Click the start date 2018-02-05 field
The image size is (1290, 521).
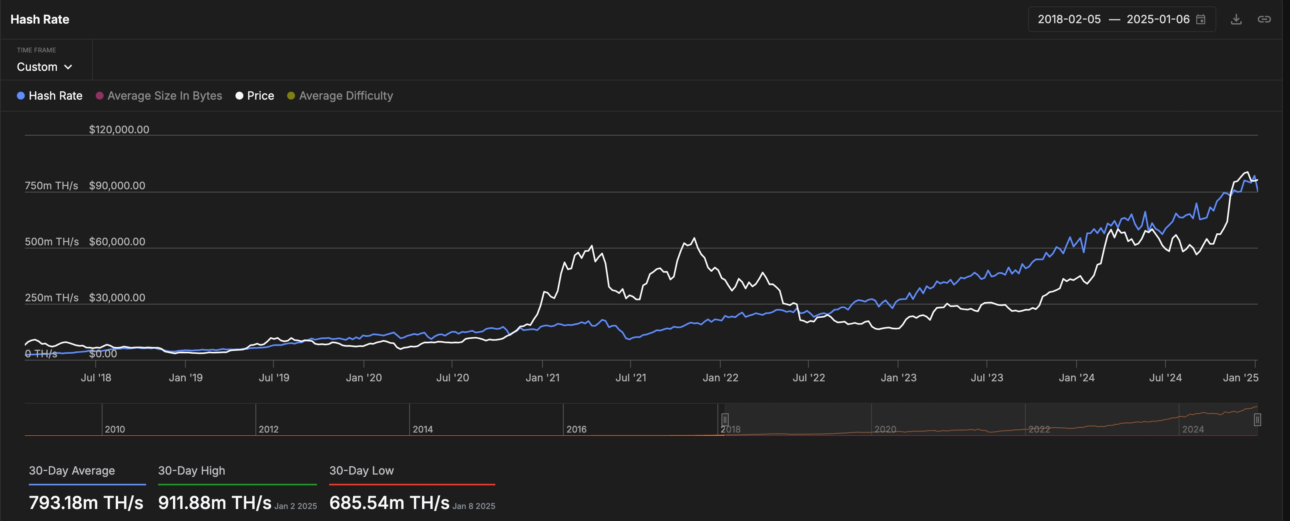[1069, 20]
